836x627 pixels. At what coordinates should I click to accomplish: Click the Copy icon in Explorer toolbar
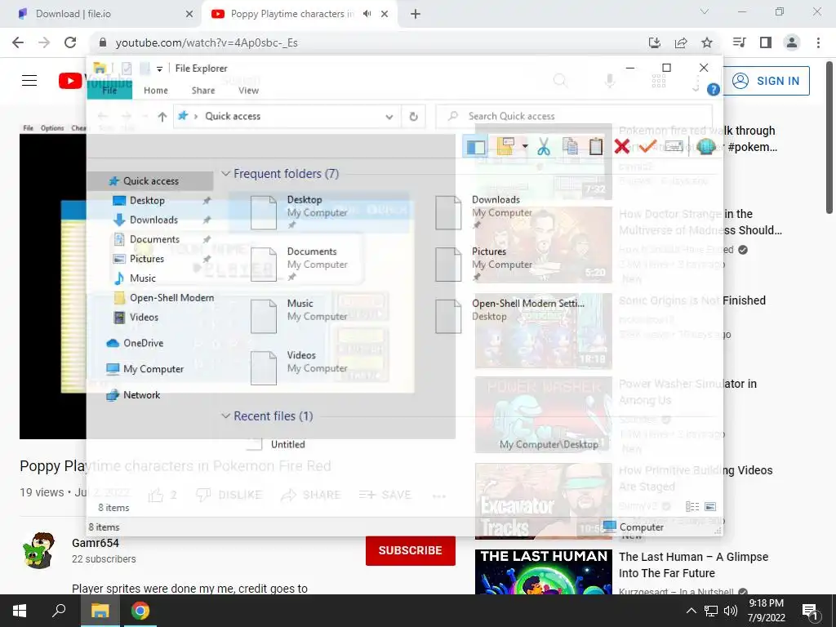coord(570,146)
